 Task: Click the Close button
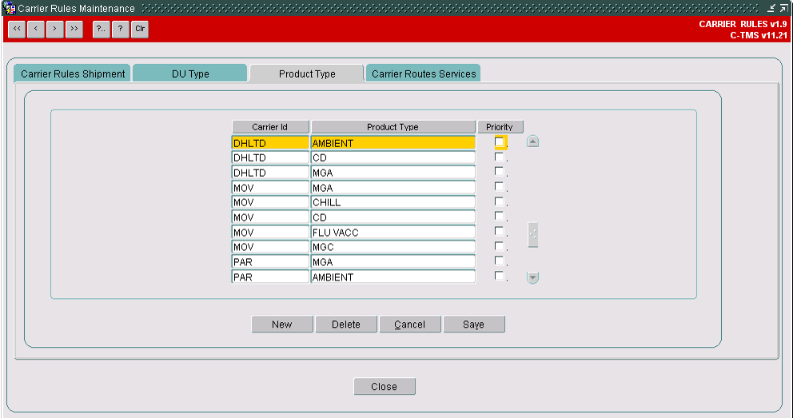coord(385,387)
